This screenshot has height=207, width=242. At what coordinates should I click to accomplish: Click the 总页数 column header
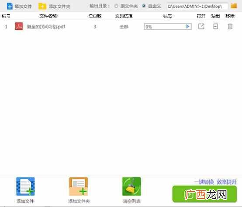click(x=95, y=16)
